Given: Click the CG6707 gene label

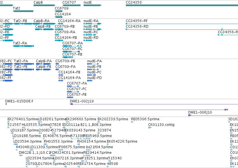Looking at the screenshot, I should pyautogui.click(x=69, y=3).
